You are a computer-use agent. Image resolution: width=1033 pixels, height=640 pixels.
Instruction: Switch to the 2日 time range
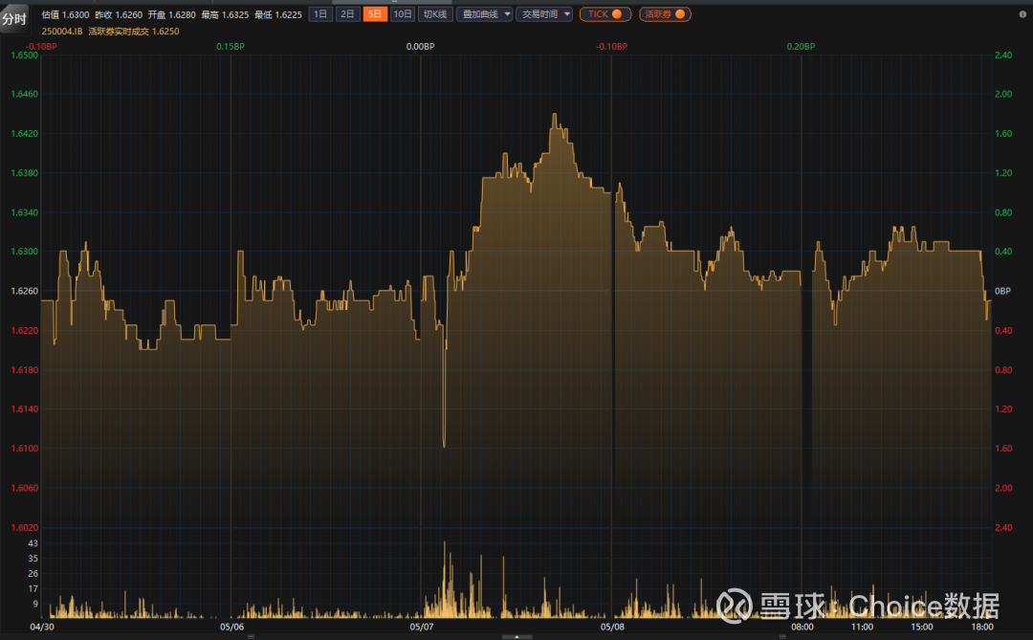click(348, 14)
